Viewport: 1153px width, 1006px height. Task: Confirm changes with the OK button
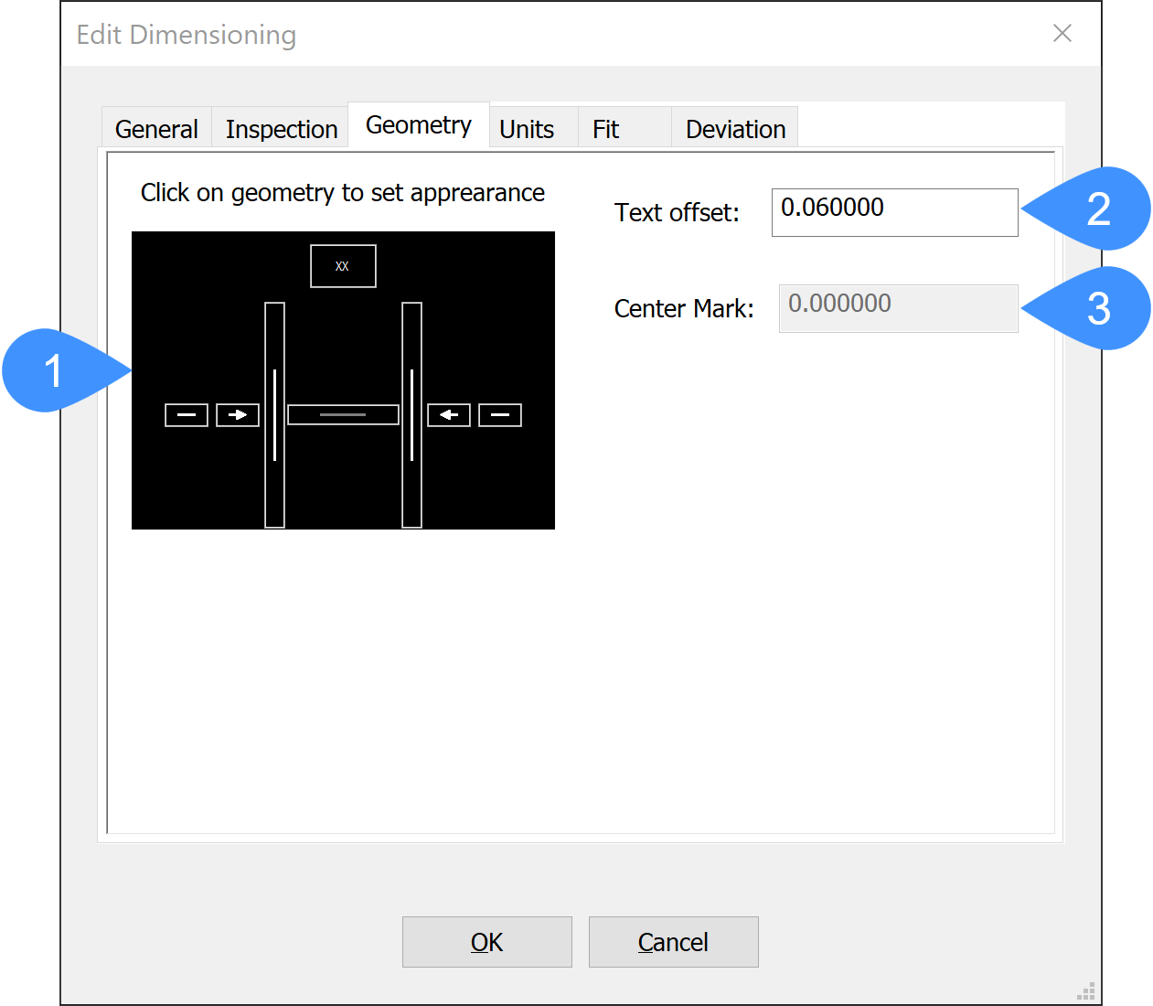(x=487, y=942)
